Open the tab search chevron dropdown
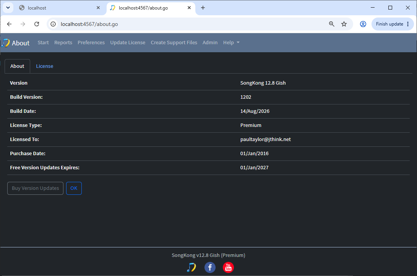This screenshot has width=417, height=276. pyautogui.click(x=8, y=8)
